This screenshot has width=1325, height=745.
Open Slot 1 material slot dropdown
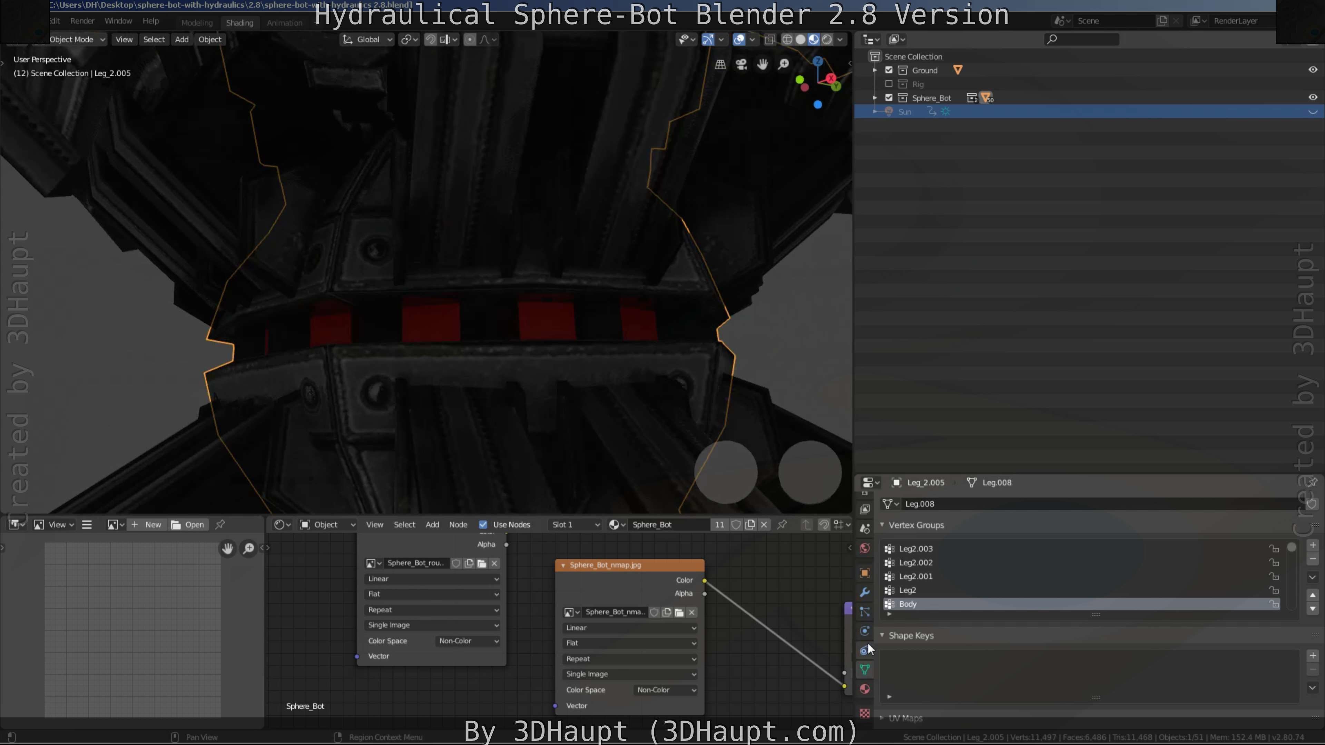[575, 524]
